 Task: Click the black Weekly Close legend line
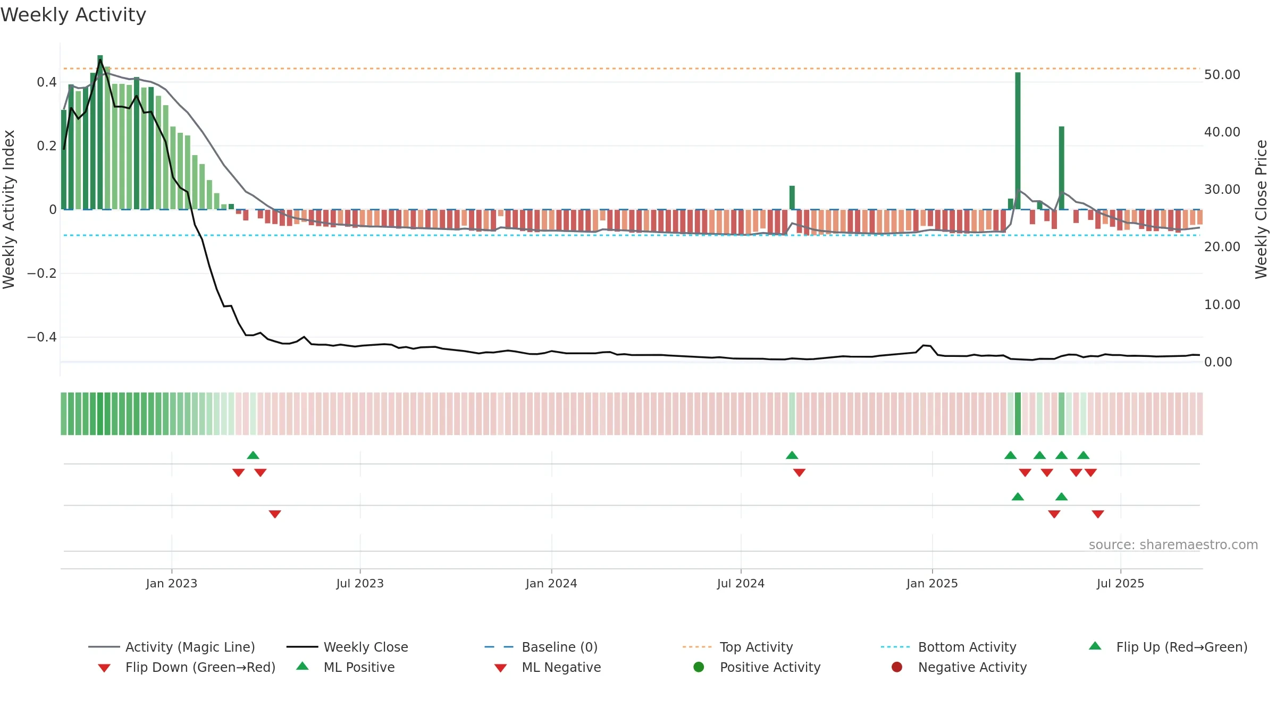click(x=302, y=647)
